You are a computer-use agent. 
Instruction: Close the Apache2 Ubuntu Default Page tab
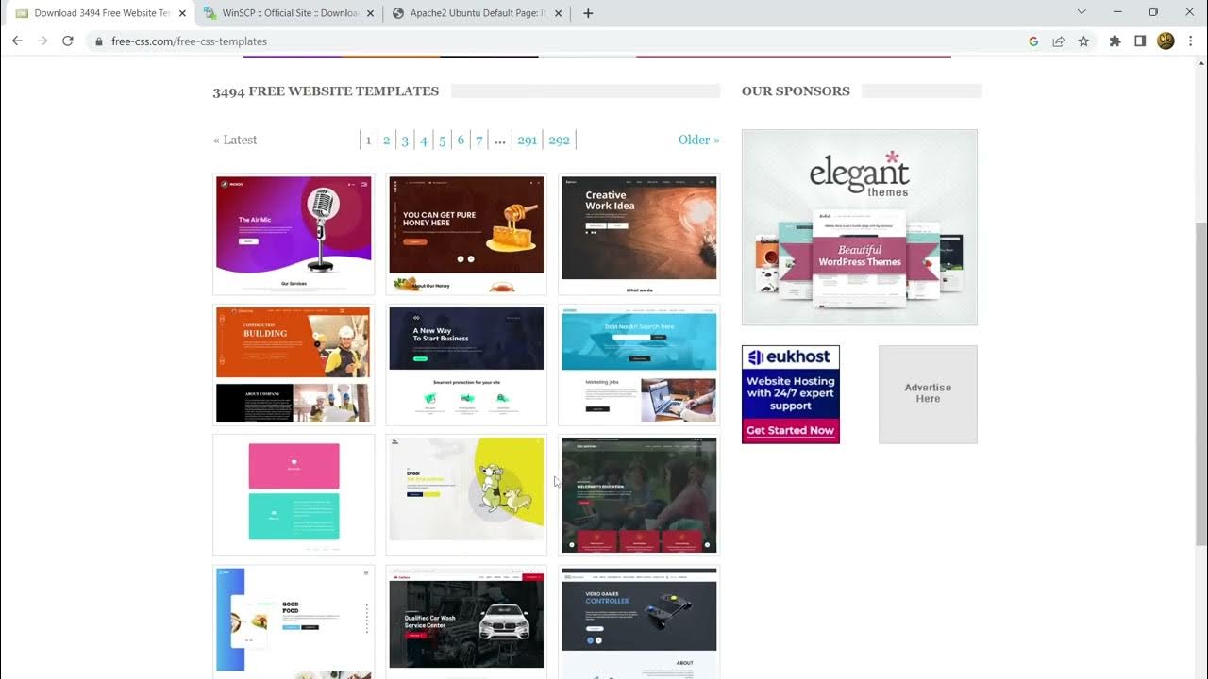[558, 13]
